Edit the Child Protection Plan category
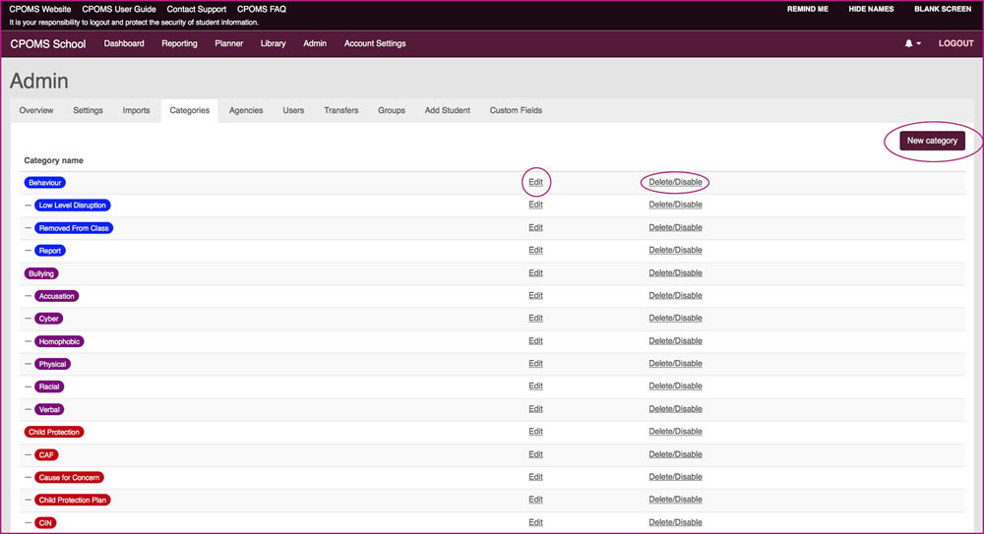This screenshot has height=534, width=984. [x=535, y=500]
